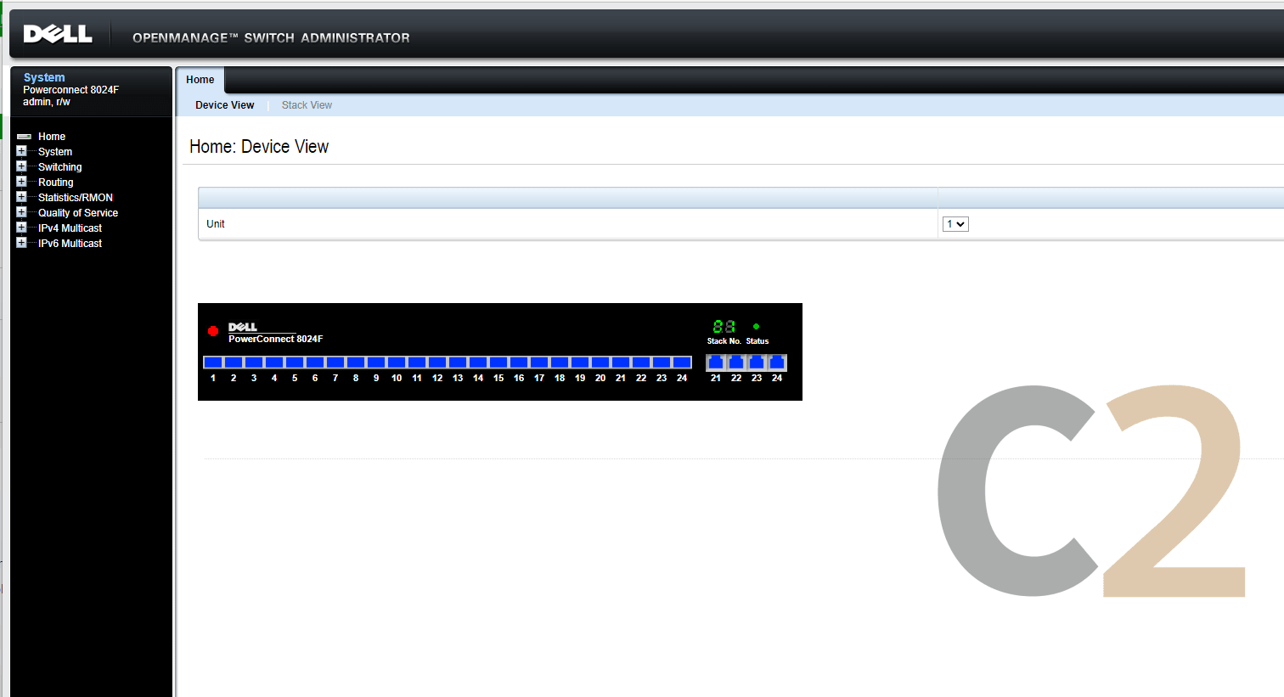
Task: Pick SFP+ port 8 on the switch
Action: (356, 363)
